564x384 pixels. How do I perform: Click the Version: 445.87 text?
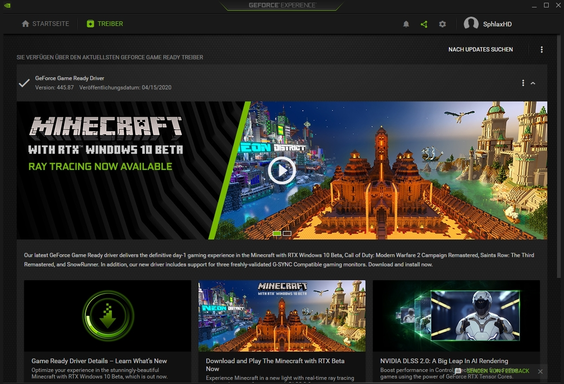pos(55,88)
